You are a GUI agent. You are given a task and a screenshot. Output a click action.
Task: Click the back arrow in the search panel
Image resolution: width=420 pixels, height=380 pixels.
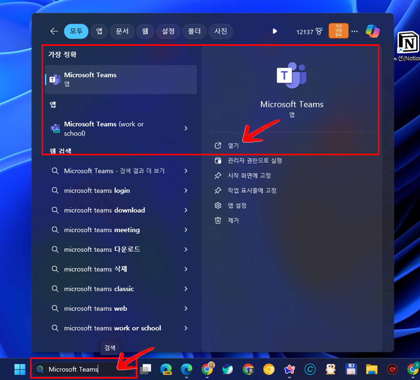54,31
